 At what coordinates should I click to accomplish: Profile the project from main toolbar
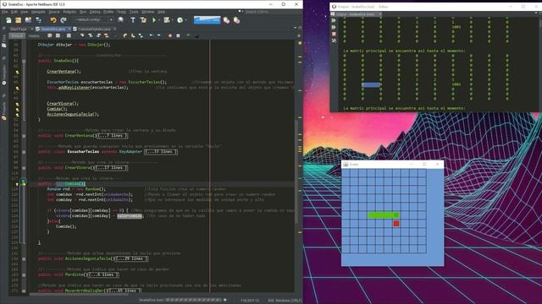(x=180, y=20)
